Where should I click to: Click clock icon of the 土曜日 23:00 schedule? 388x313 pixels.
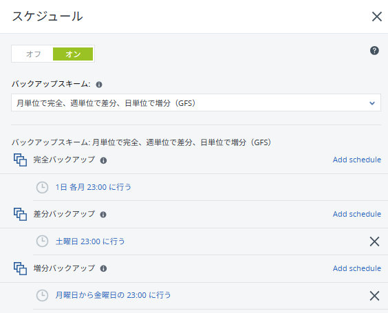click(x=43, y=241)
